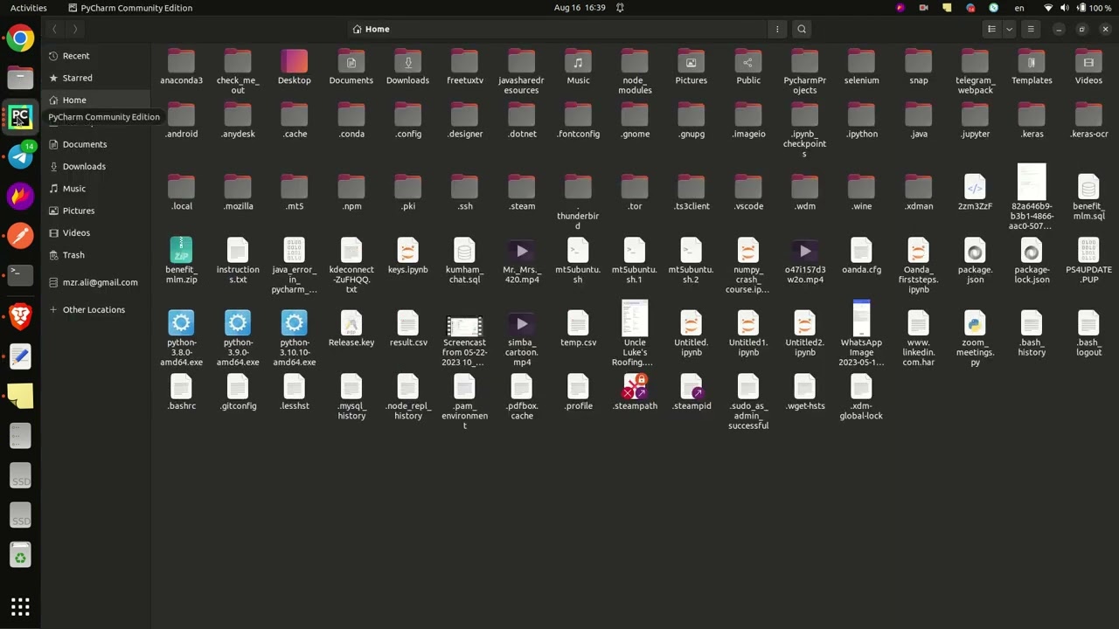Go to Music in the sidebar
The image size is (1119, 629).
(96, 189)
